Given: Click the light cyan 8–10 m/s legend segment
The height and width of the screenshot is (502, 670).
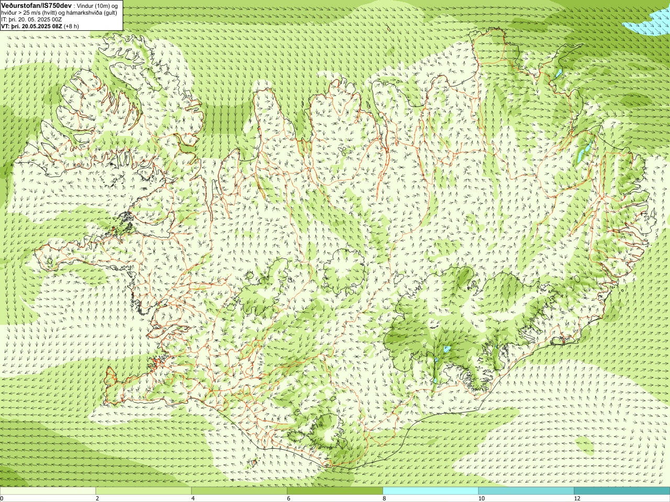Looking at the screenshot, I should point(431,491).
